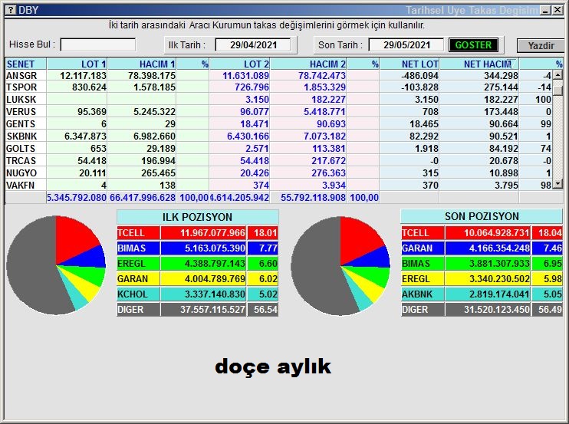This screenshot has height=424, width=569.
Task: Click the NET HACIM value 344.298
Action: pos(501,75)
